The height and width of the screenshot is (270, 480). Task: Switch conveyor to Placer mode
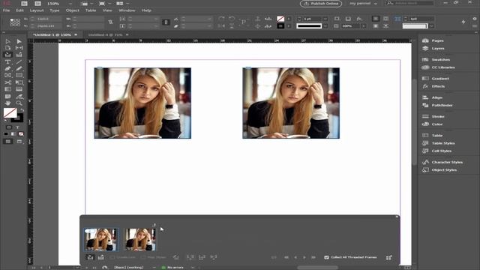click(x=100, y=257)
